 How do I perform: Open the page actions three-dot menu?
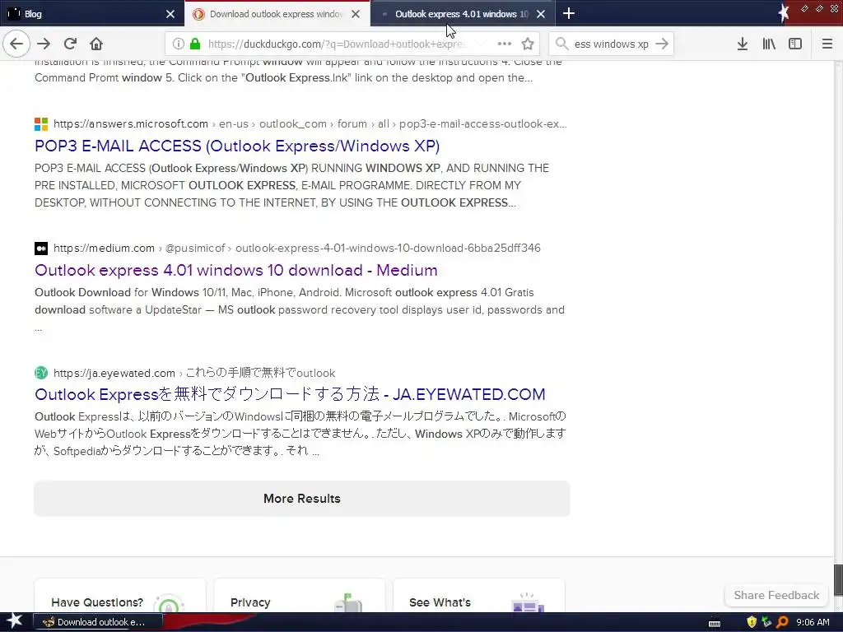(x=504, y=44)
